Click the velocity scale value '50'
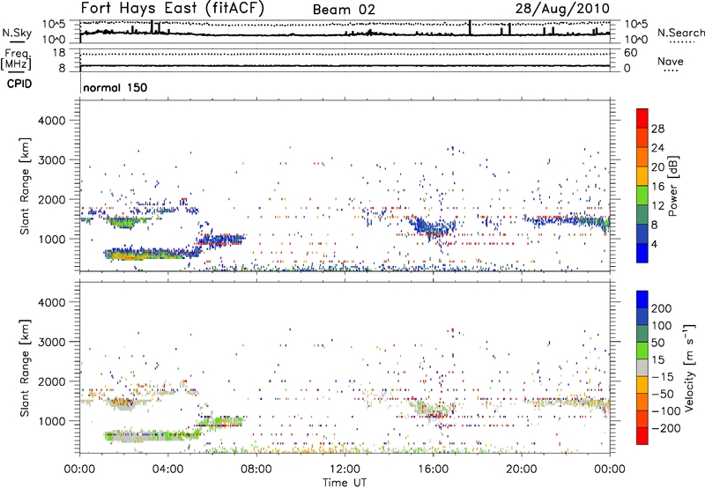 (657, 343)
